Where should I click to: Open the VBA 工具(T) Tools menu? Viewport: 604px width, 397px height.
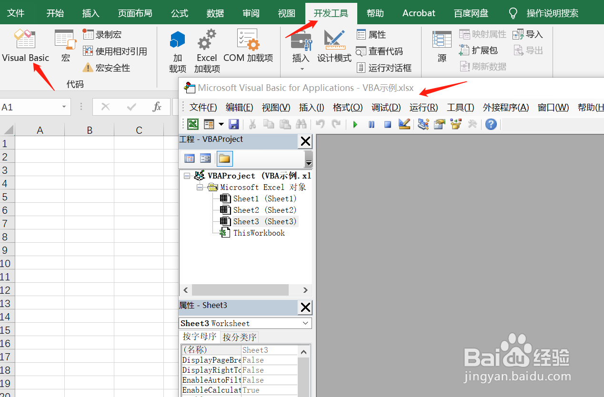(461, 108)
